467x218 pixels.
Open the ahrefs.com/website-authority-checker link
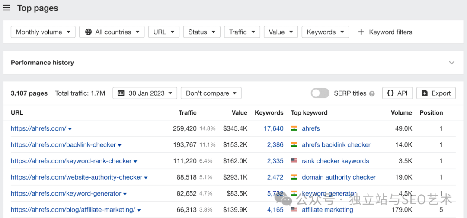tap(77, 177)
